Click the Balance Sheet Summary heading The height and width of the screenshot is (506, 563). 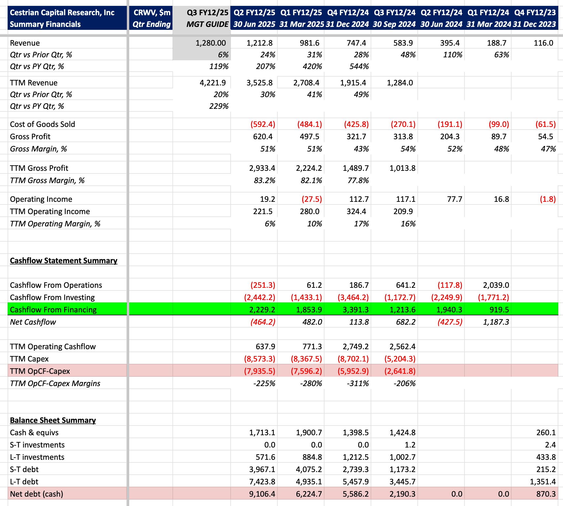(x=53, y=420)
